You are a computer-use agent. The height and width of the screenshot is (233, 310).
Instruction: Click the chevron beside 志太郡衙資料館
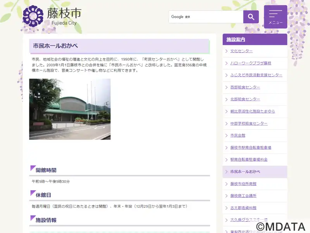tap(226, 208)
